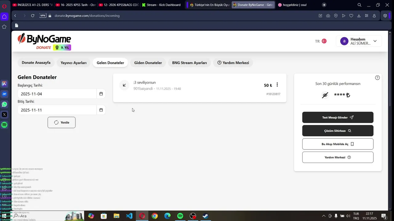Open the notification center with 2 badge
The height and width of the screenshot is (221, 394).
pyautogui.click(x=384, y=216)
